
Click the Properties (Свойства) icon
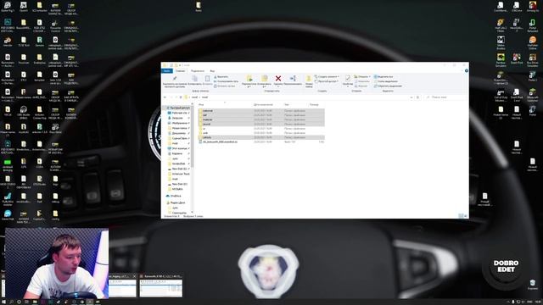[x=347, y=80]
